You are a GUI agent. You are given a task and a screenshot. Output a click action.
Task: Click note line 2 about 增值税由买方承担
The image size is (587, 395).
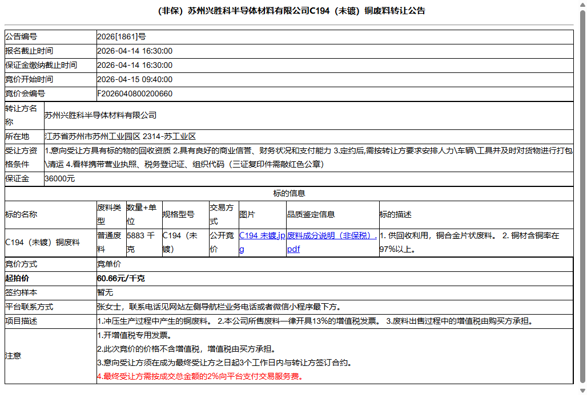(187, 349)
